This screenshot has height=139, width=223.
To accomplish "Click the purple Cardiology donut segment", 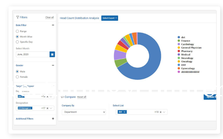I will 120,55.
